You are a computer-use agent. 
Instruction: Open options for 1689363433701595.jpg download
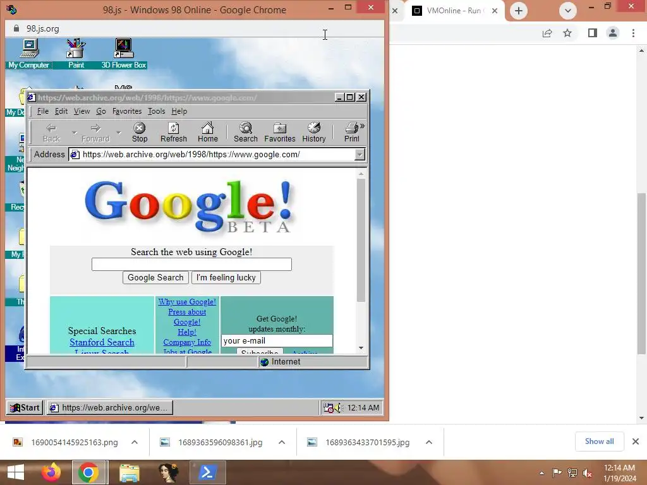[429, 442]
